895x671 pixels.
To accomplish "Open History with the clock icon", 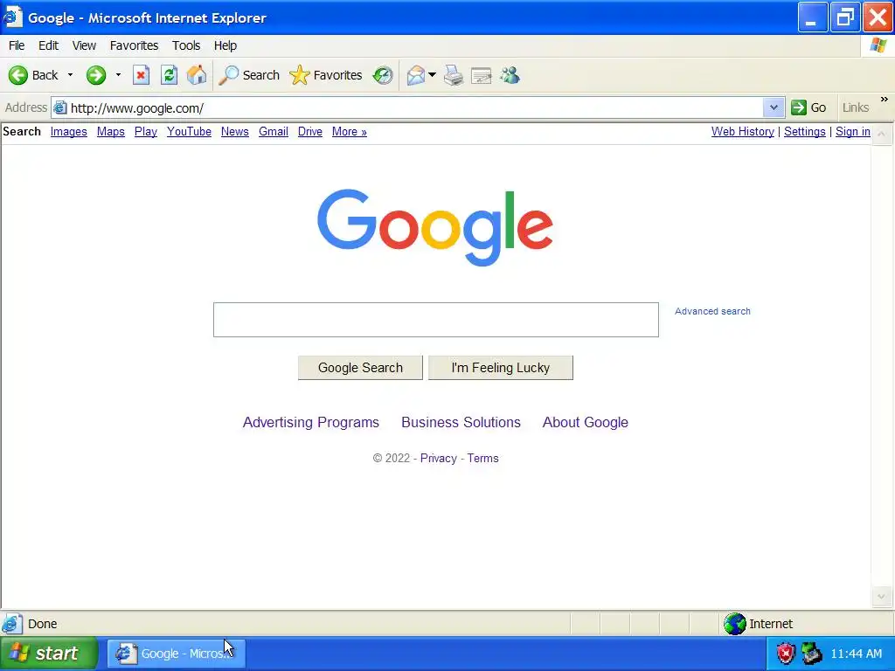I will 383,75.
